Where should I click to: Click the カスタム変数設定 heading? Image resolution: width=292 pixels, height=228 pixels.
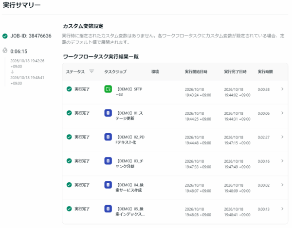click(x=83, y=26)
